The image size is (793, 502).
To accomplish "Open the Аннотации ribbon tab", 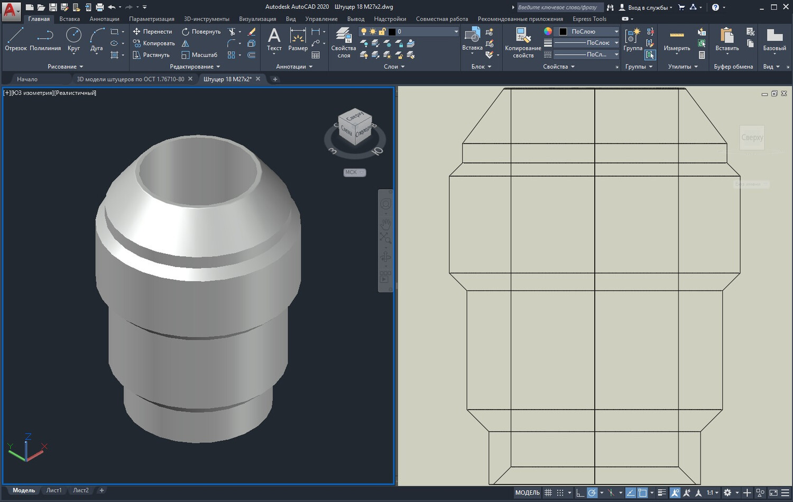I will (104, 19).
